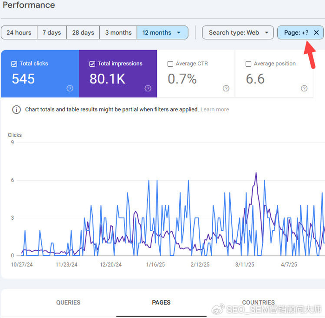Open the Page: +? filter chip
Screen dimensions: 325x318
click(296, 32)
